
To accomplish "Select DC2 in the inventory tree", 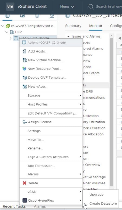I will click(x=18, y=32).
